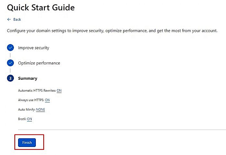
Task: Open the Improve security step
Action: click(34, 48)
